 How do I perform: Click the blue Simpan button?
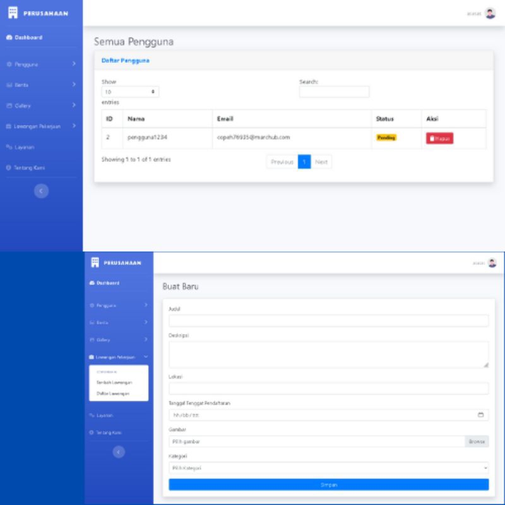point(328,485)
